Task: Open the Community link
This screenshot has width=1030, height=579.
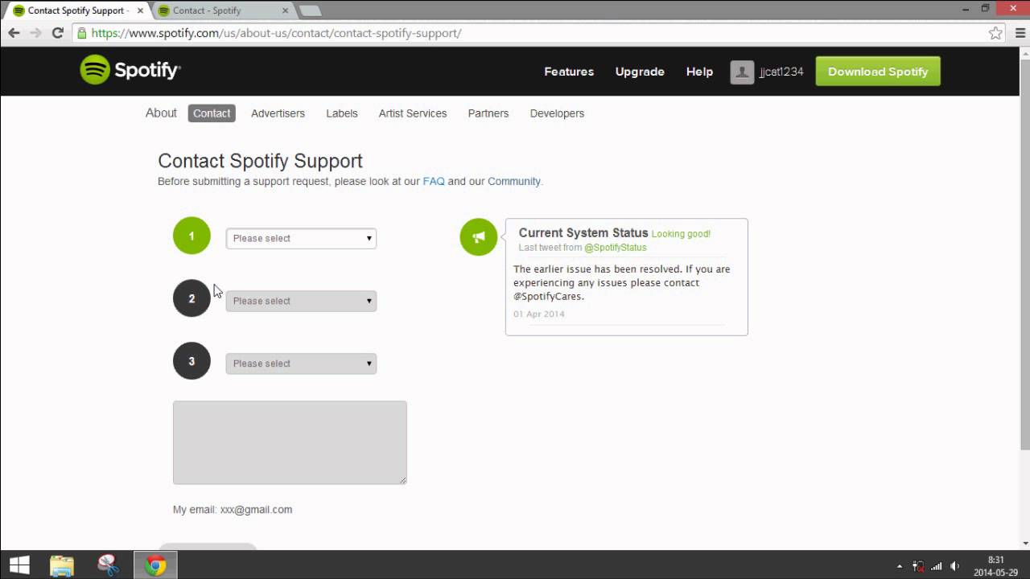Action: point(514,181)
